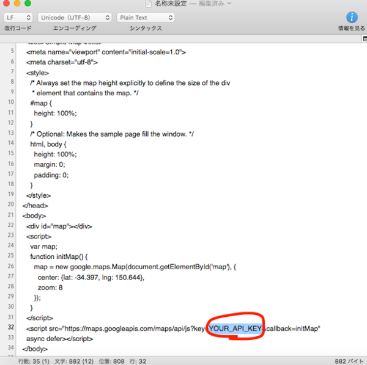Click on the '<meta charset="utf-8">' line
Screen dimensions: 367x365
coord(62,62)
